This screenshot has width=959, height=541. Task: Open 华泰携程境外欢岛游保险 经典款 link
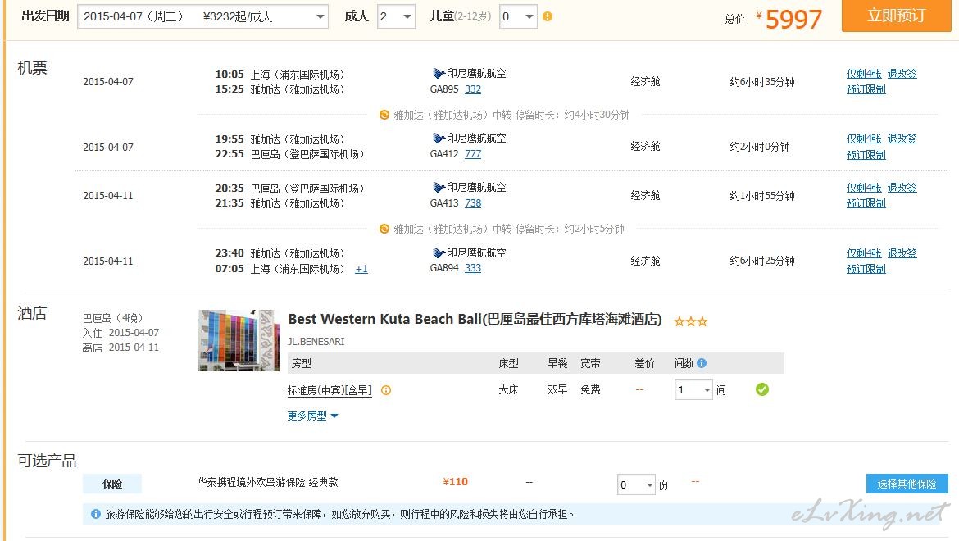267,482
